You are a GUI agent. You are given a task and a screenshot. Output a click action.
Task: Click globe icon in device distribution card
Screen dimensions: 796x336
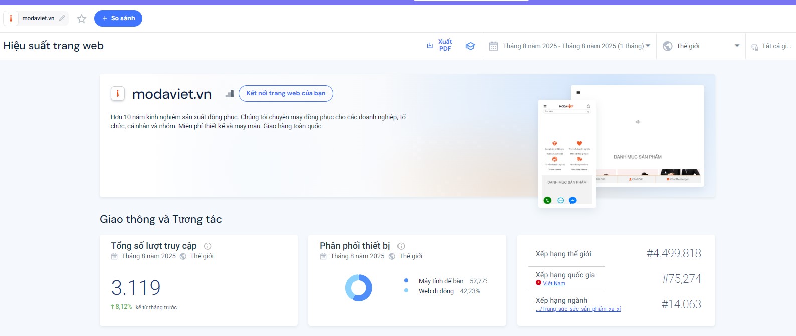point(392,256)
